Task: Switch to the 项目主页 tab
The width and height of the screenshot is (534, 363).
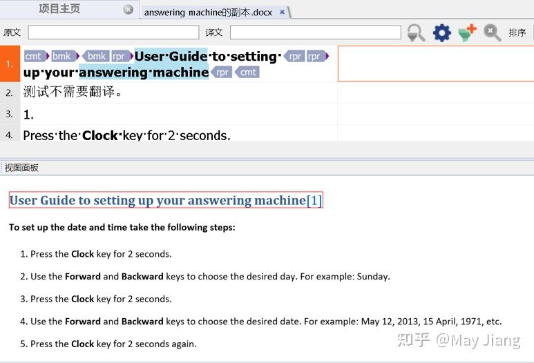Action: tap(59, 9)
